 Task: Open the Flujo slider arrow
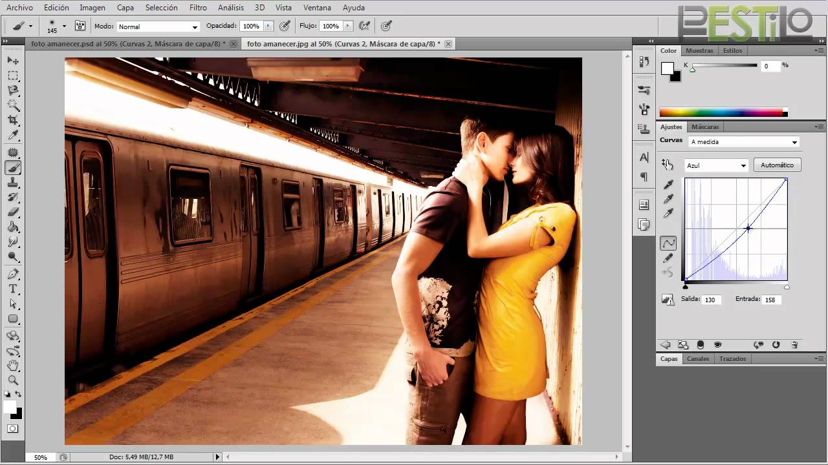point(348,26)
